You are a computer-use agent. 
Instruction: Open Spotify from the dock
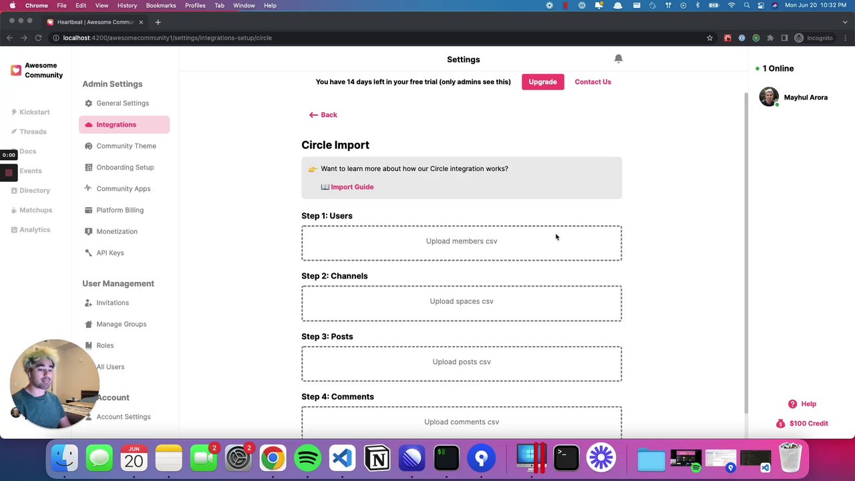click(307, 458)
